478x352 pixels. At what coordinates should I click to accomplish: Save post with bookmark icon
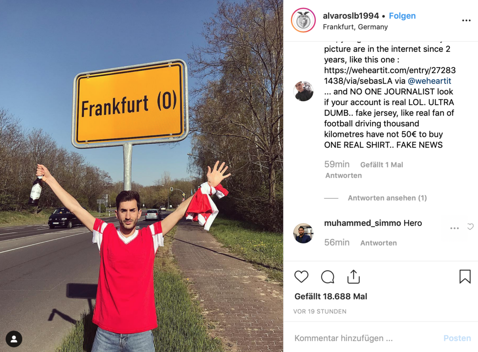pos(465,276)
